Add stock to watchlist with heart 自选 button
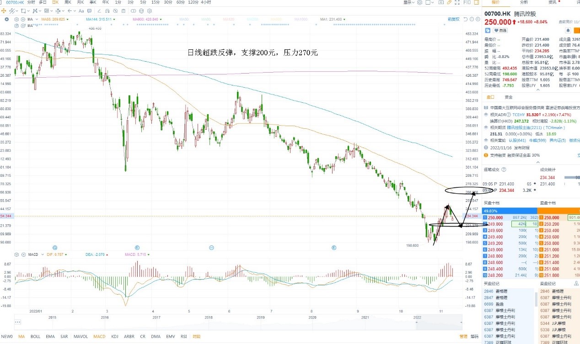580x344 pixels. [500, 30]
